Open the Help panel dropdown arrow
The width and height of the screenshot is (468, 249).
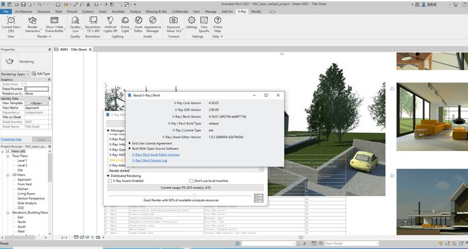point(221,37)
